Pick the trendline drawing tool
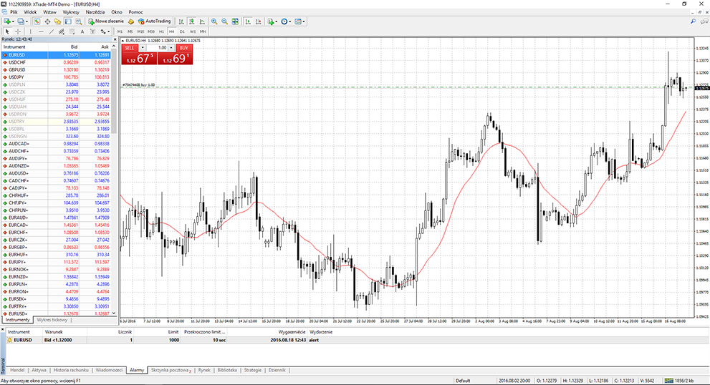The image size is (710, 385). [51, 31]
